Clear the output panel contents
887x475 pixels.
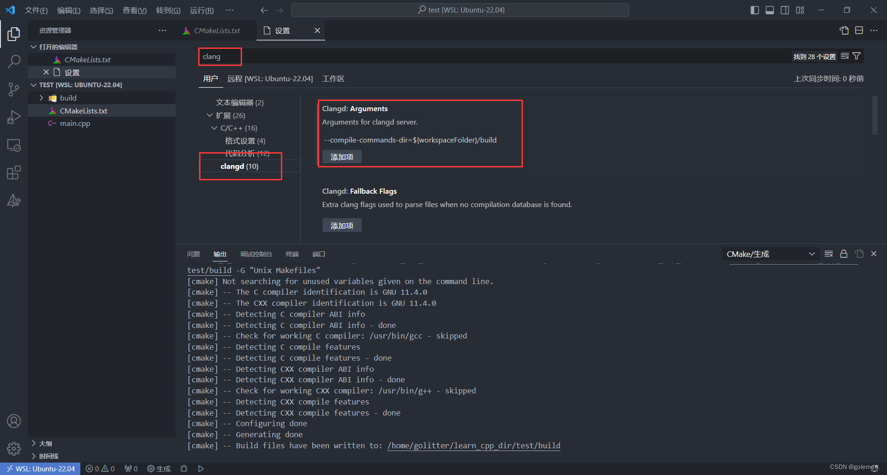point(829,254)
